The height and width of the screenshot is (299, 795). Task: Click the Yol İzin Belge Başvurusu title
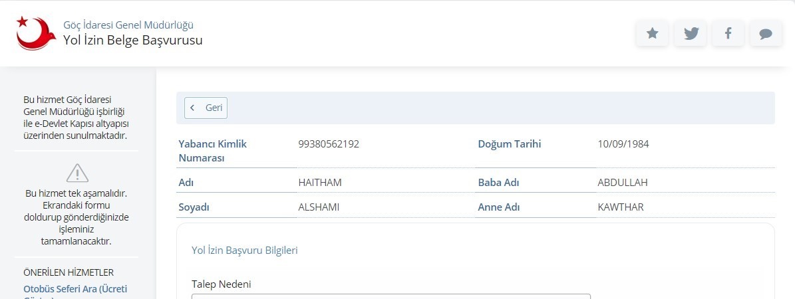pos(133,40)
